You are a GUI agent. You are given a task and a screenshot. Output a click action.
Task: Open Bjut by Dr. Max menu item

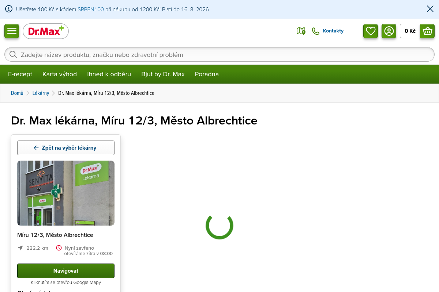(163, 74)
